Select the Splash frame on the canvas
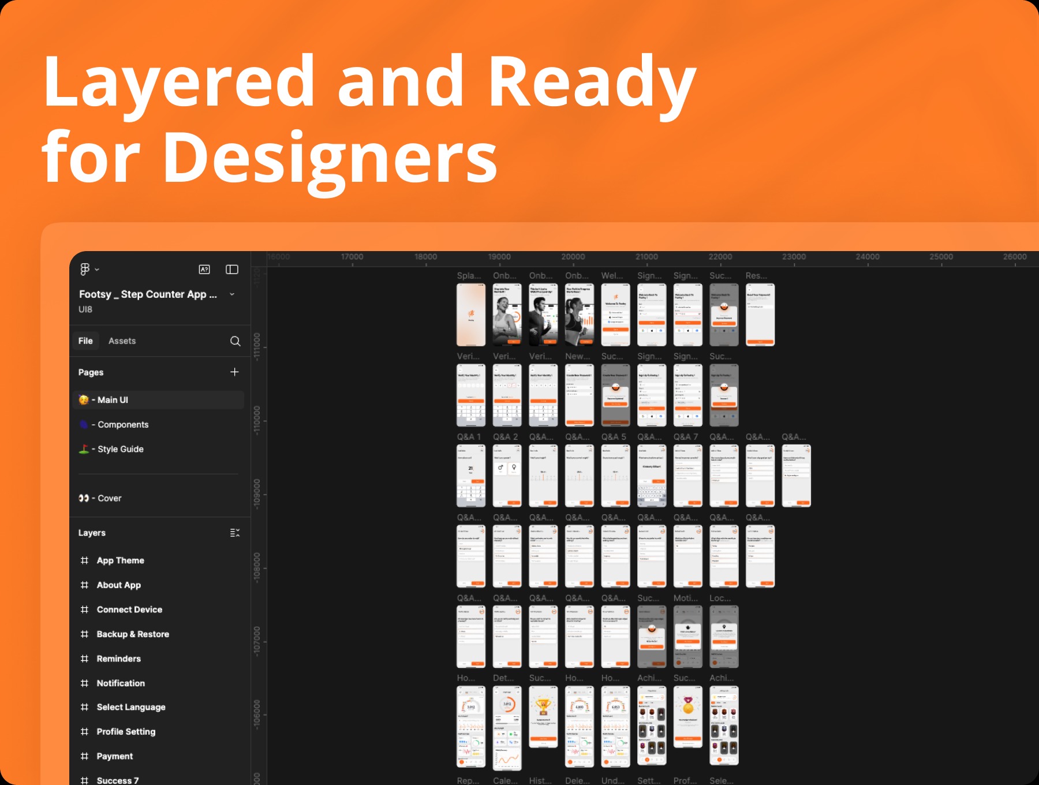Image resolution: width=1039 pixels, height=785 pixels. (x=471, y=313)
